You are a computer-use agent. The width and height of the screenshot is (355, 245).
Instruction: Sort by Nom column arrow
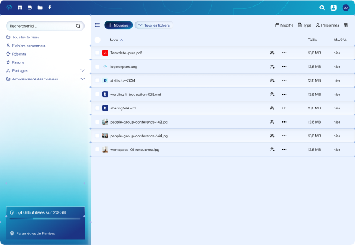121,40
